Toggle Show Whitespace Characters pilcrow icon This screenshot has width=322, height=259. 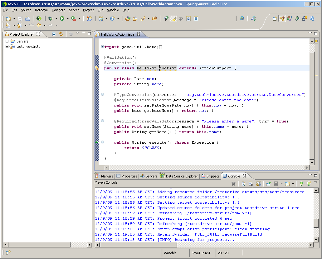[x=196, y=19]
